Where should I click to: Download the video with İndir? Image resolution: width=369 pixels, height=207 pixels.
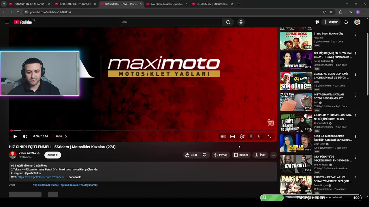click(260, 155)
